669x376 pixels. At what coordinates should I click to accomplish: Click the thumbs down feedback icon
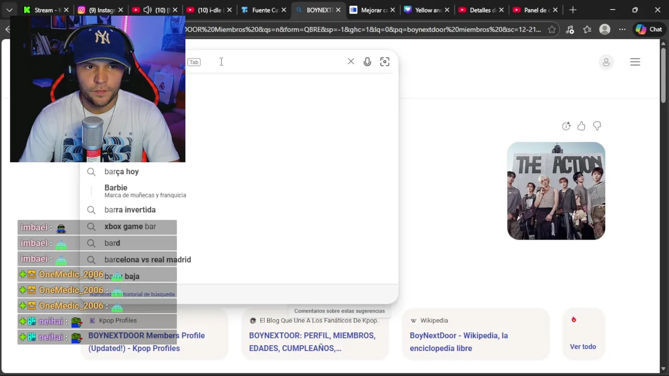(597, 126)
